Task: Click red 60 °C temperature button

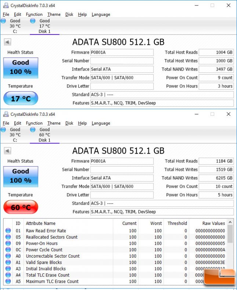Action: (21, 207)
